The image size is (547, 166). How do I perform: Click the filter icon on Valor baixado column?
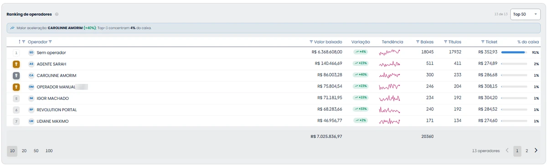click(x=311, y=42)
